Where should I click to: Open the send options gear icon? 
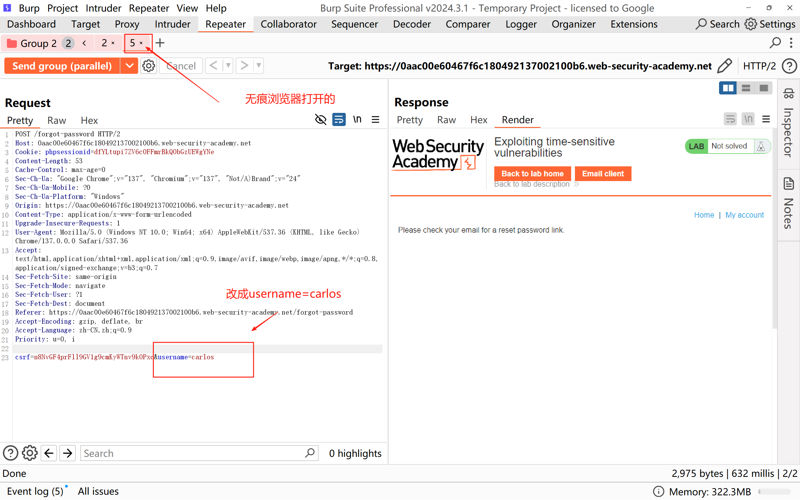pos(148,66)
